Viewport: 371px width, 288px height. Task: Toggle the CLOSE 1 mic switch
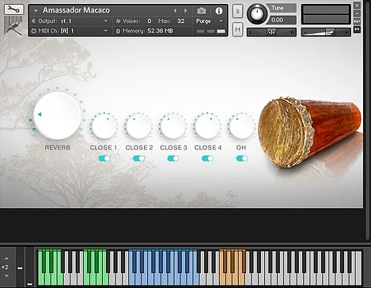[x=104, y=158]
